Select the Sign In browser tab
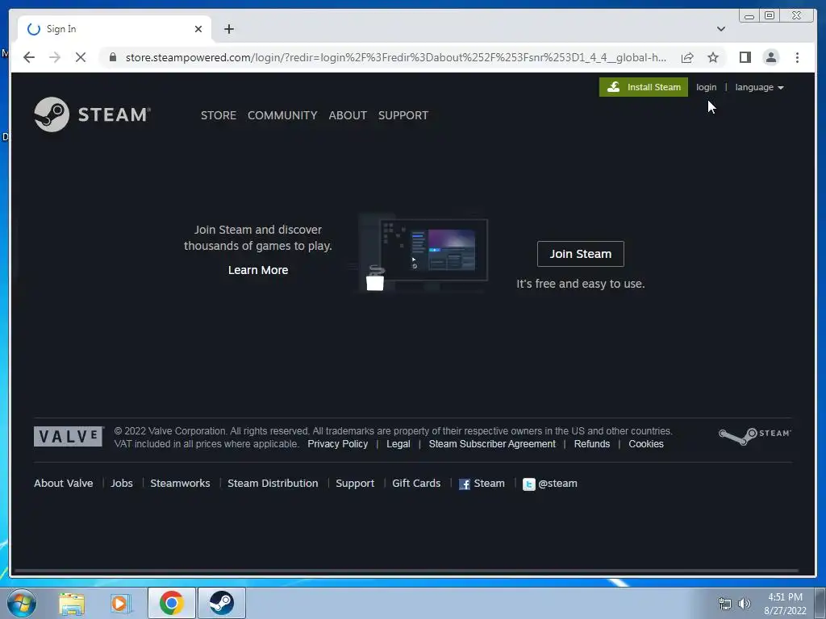Viewport: 826px width, 619px height. (115, 29)
